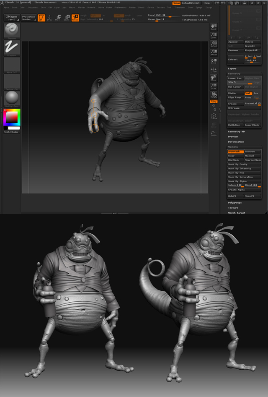Toggle the L.Sym local symmetry icon
The width and height of the screenshot is (268, 397).
(x=214, y=70)
